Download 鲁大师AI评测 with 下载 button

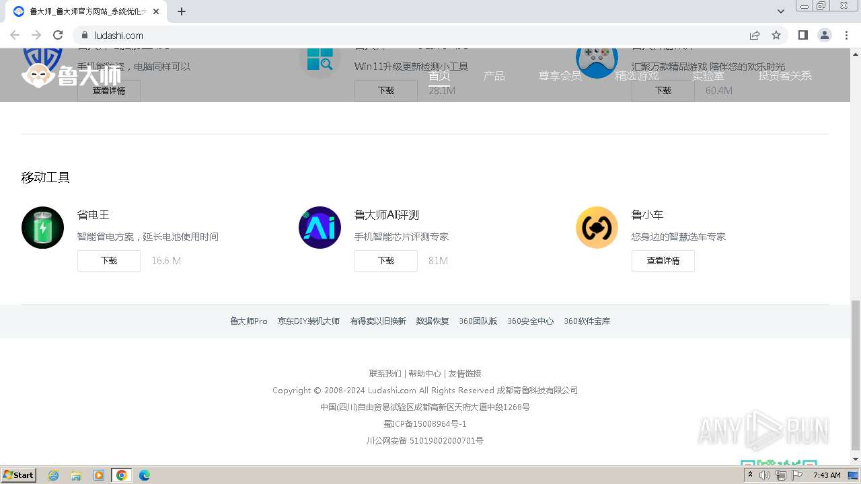386,261
